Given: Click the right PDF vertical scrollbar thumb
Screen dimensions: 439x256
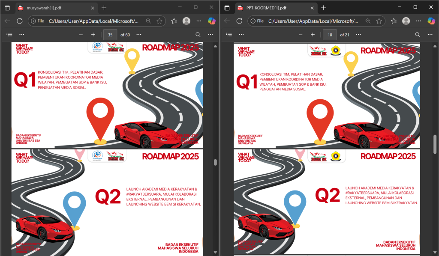Looking at the screenshot, I should point(436,144).
